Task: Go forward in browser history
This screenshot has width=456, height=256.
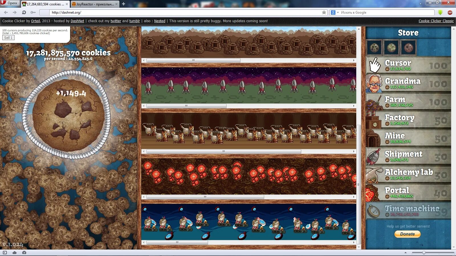Action: point(15,13)
